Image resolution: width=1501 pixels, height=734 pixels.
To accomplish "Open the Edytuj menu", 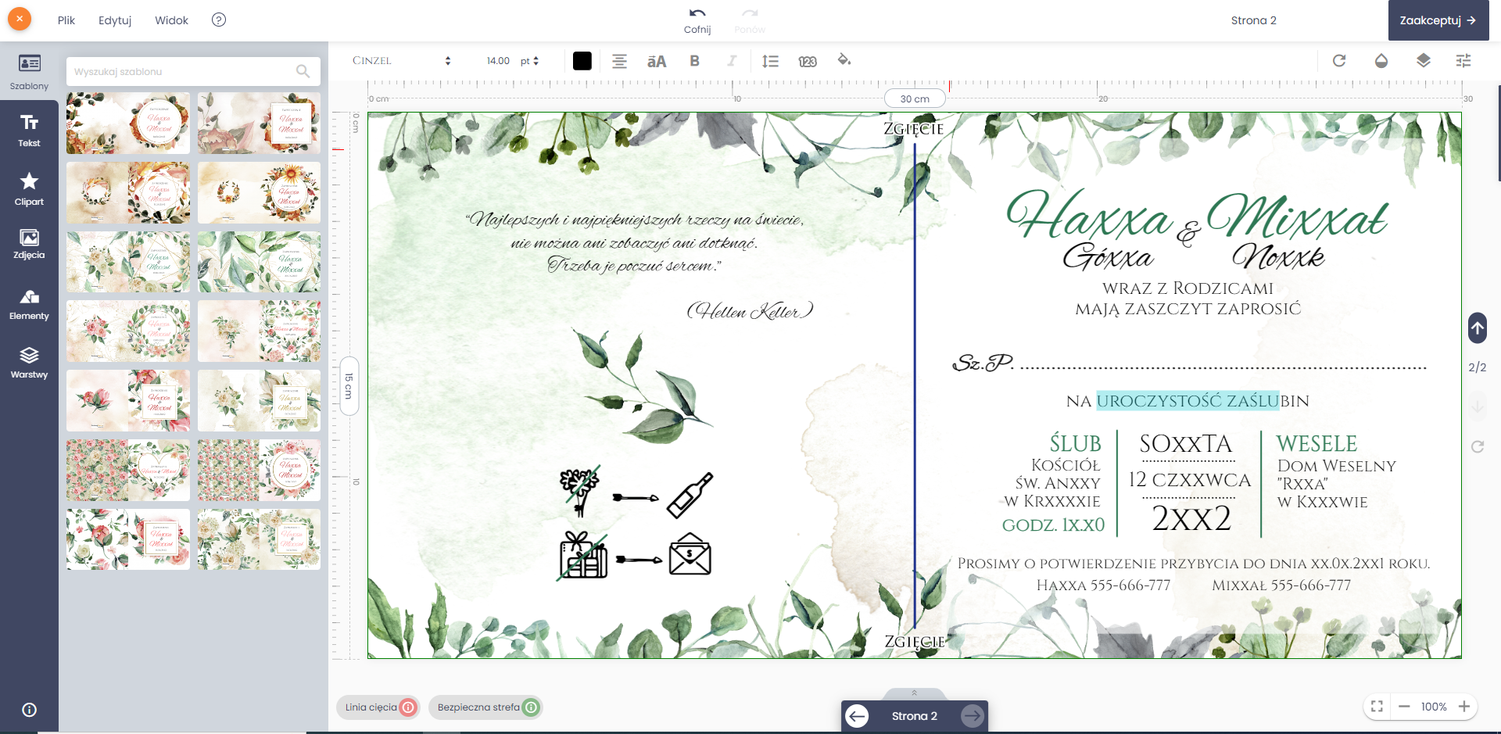I will (x=115, y=20).
